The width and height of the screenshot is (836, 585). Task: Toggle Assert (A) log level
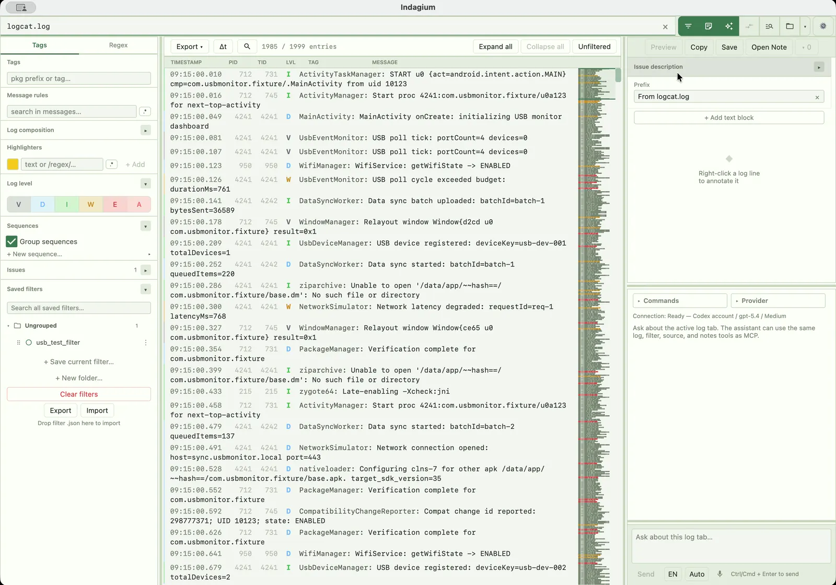139,204
